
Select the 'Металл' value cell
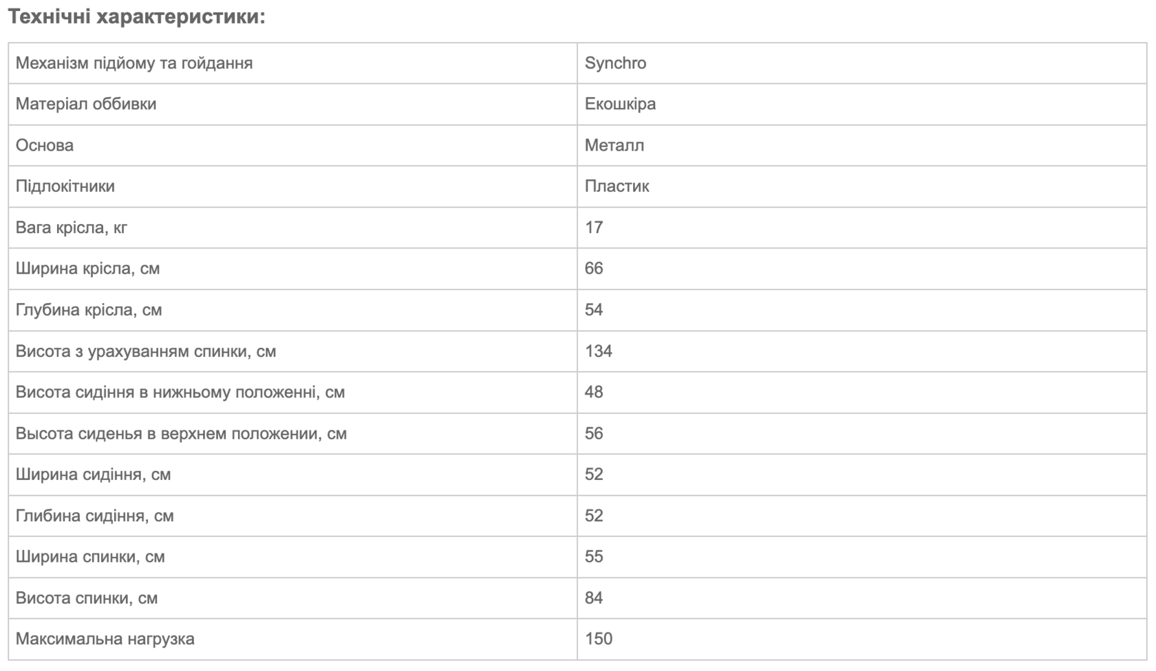point(614,145)
